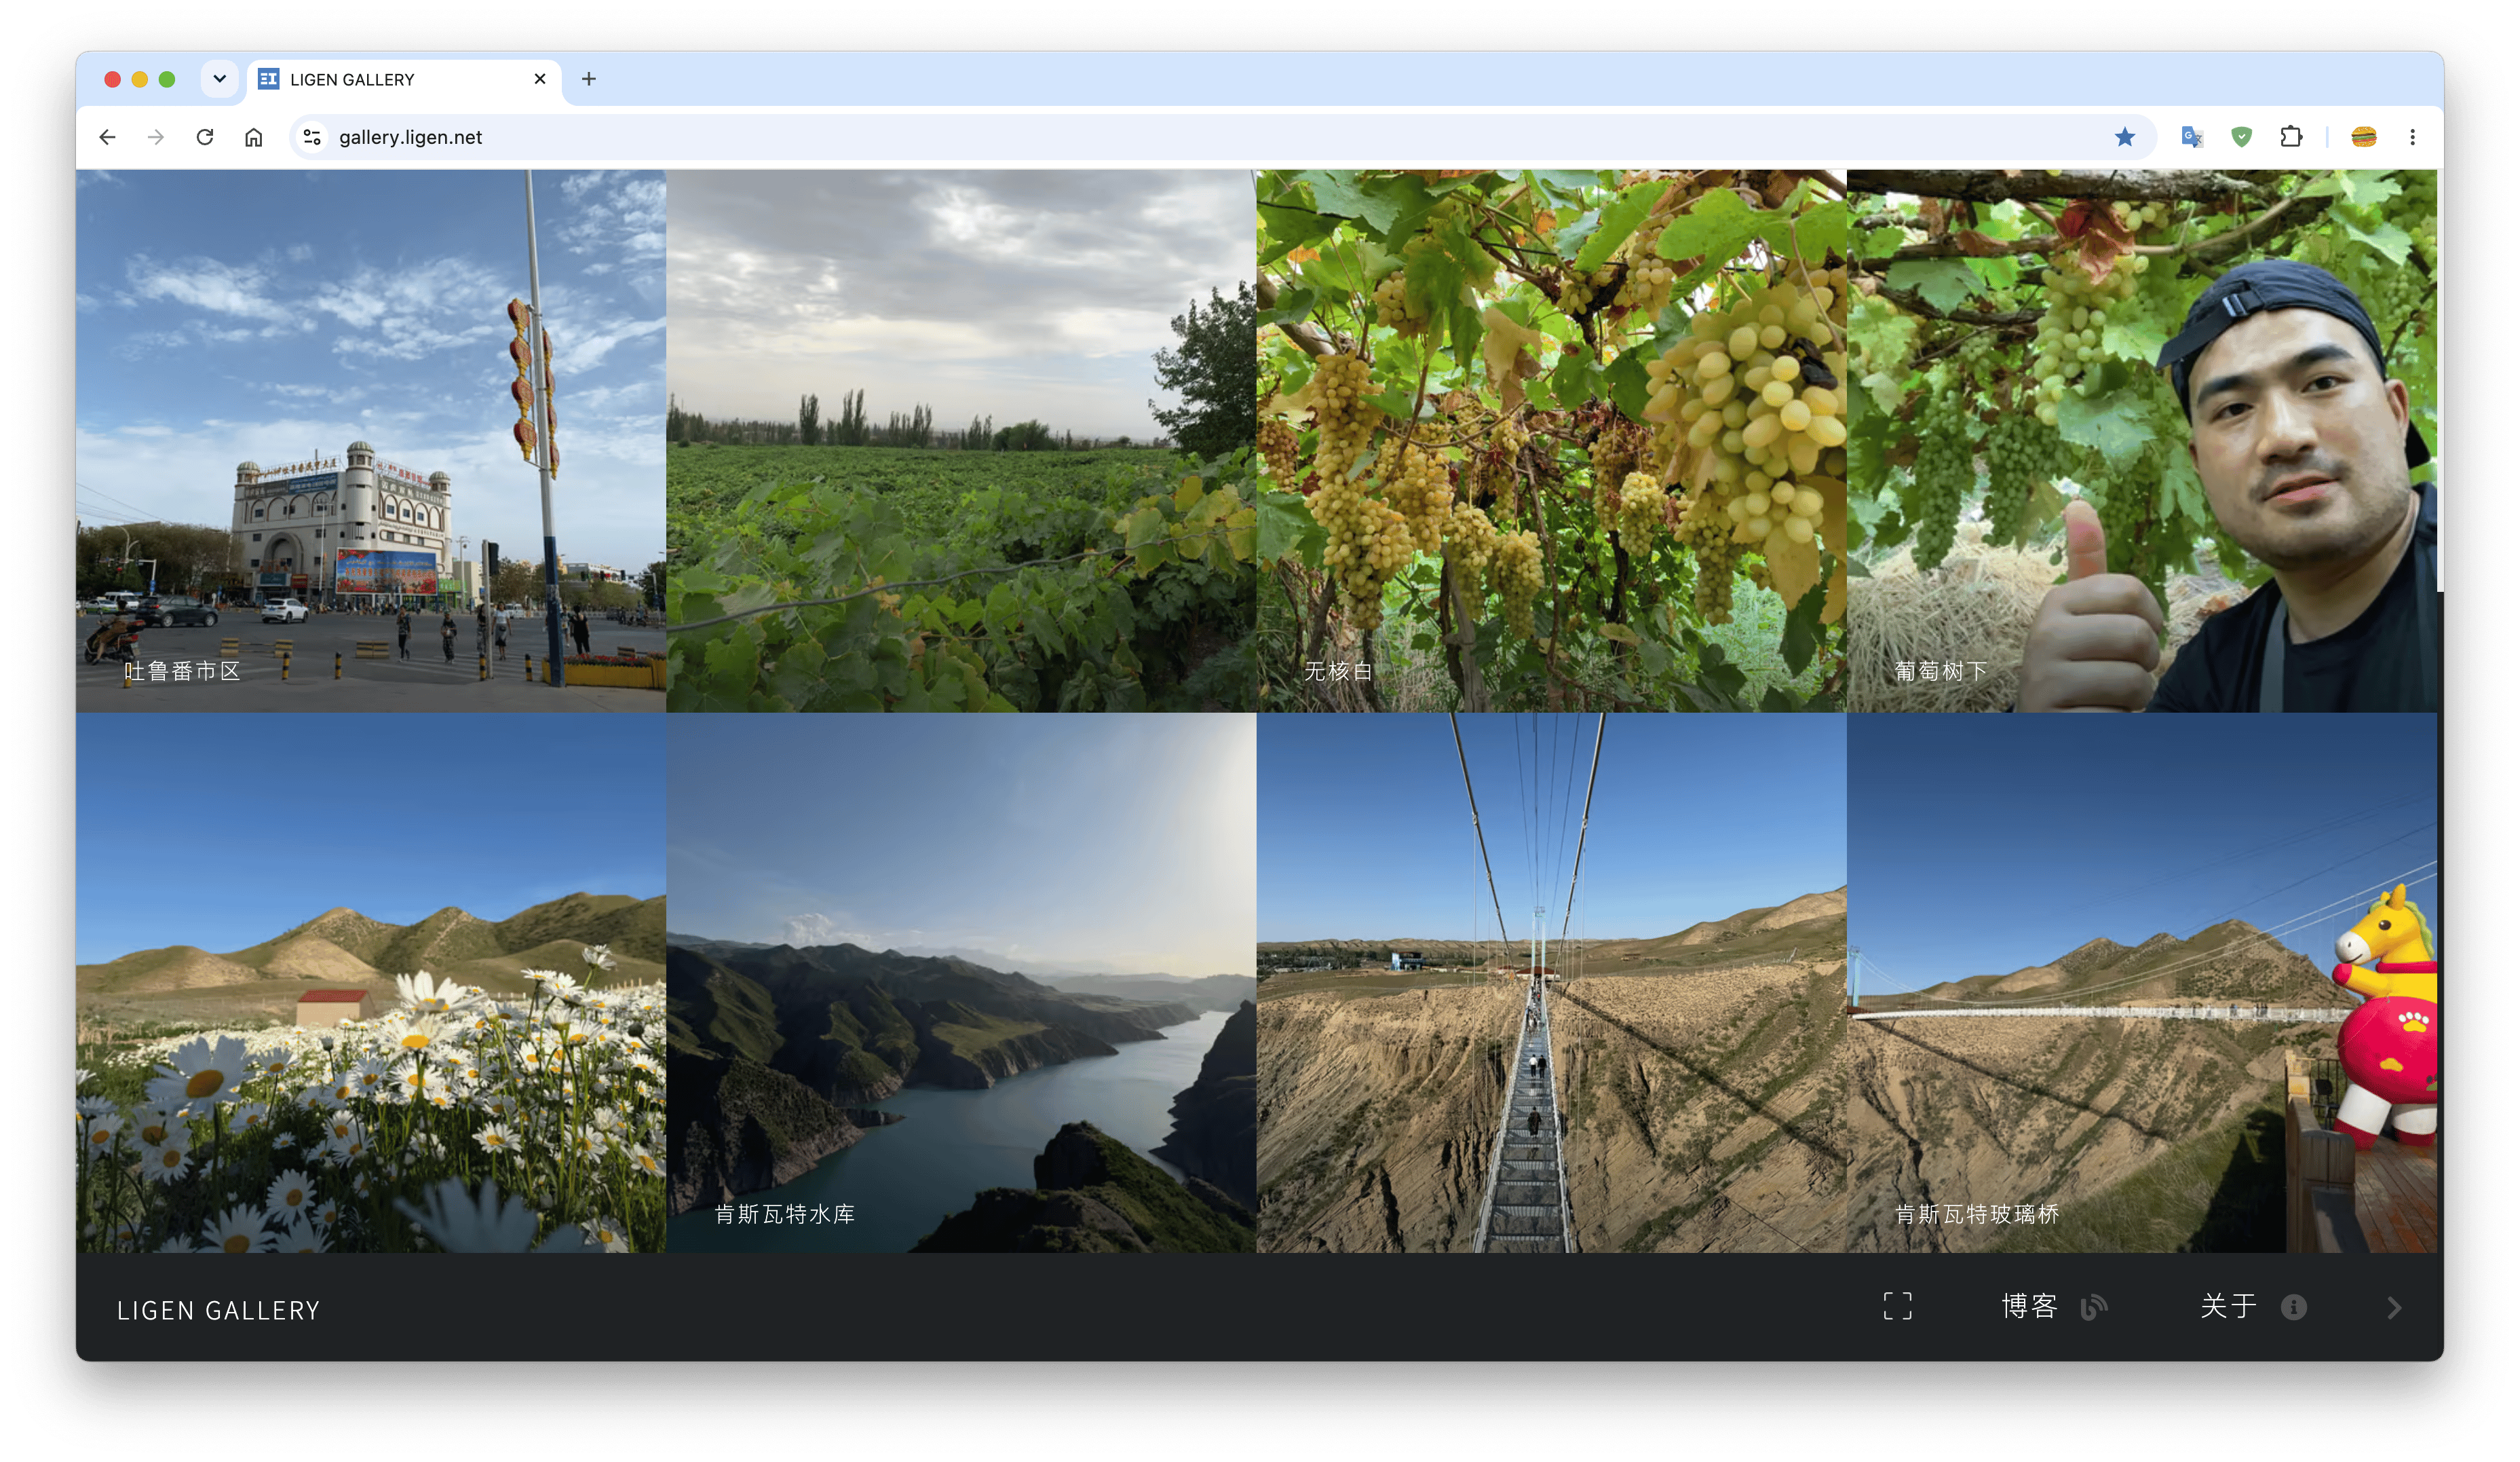Click the page's vertical scrollbar

coord(2440,380)
